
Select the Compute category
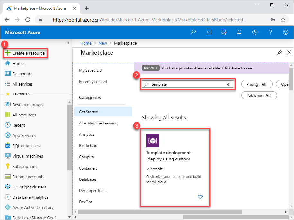(x=86, y=157)
